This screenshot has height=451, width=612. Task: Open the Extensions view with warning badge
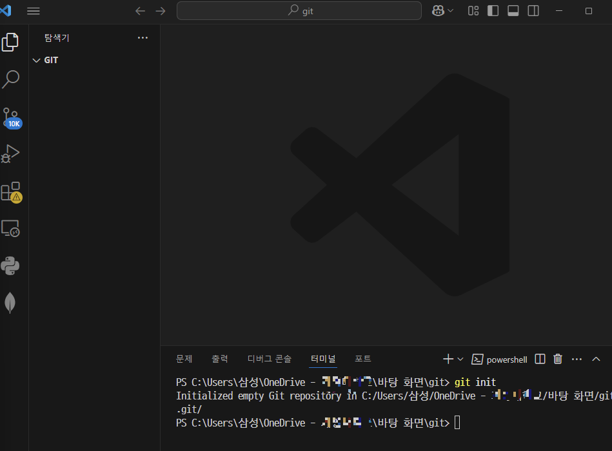(12, 192)
